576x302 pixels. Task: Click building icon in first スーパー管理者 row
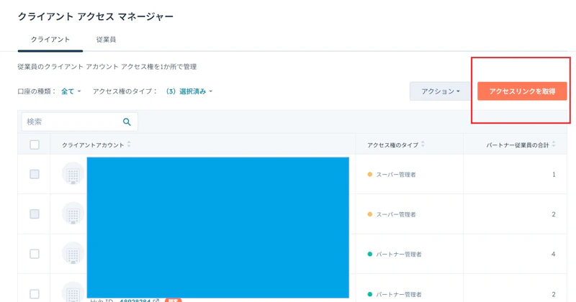(73, 173)
